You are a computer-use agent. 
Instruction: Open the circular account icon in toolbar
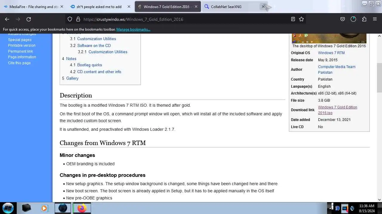[x=353, y=19]
